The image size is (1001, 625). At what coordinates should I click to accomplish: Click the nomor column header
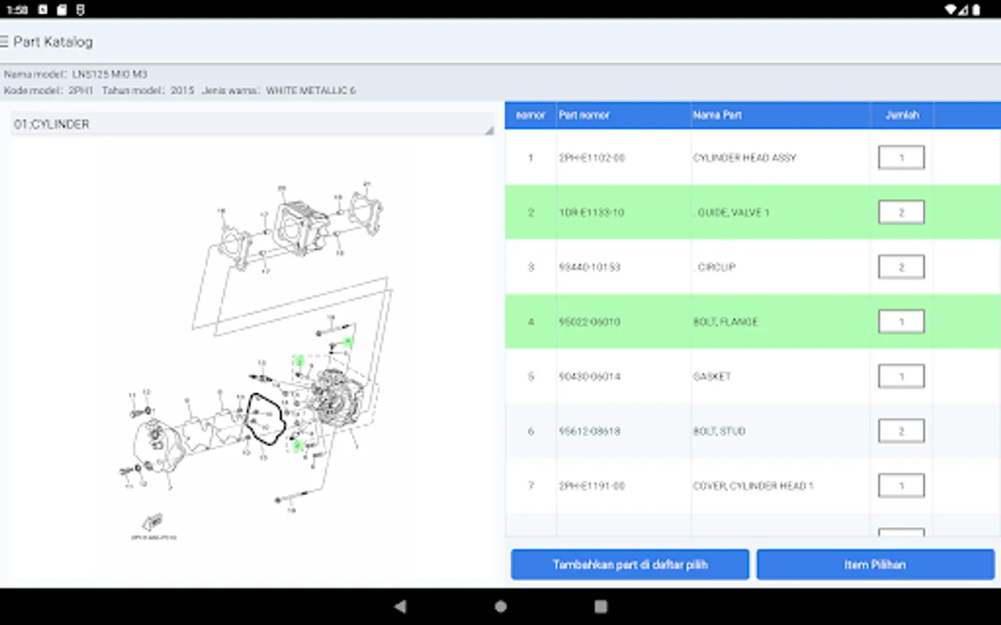pyautogui.click(x=530, y=115)
